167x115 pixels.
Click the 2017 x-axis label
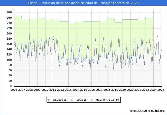[x=99, y=90]
